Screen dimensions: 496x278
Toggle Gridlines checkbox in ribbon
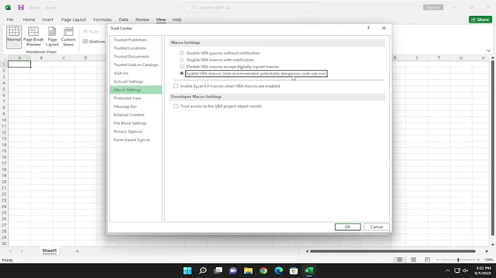[85, 41]
